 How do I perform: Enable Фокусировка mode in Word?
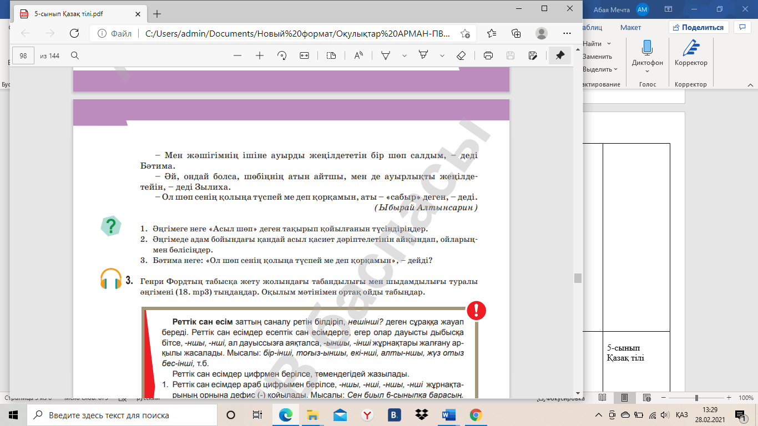pyautogui.click(x=561, y=398)
